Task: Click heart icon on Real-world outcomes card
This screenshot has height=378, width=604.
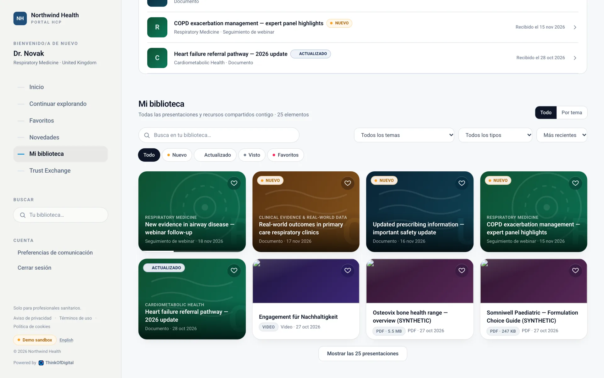Action: coord(348,183)
